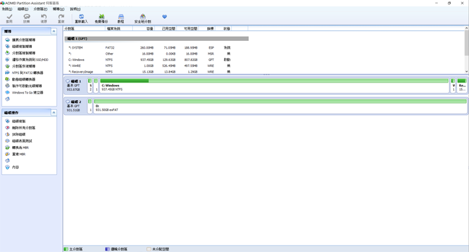The image size is (469, 252).
Task: Click the Used Space column header
Action: (165, 29)
